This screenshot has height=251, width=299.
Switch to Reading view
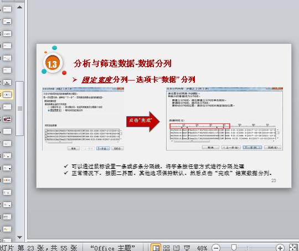tap(177, 248)
